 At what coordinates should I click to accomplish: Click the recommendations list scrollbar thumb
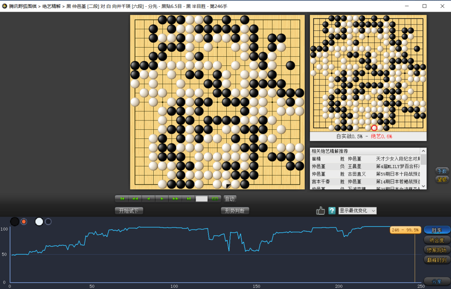(423, 159)
